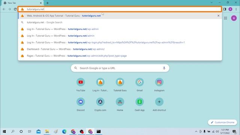Viewport: 240px width, 135px height.
Task: Reload the page with the refresh icon
Action: pos(15,9)
